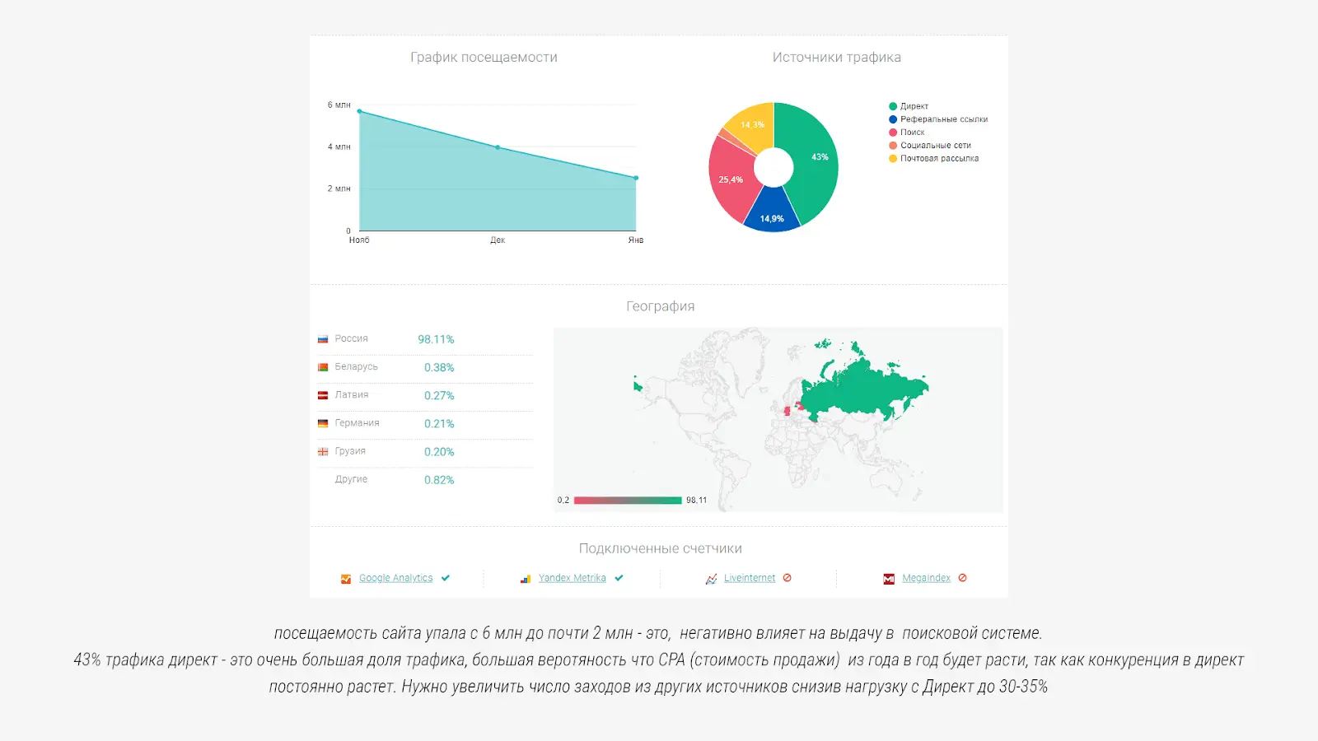The image size is (1318, 741).
Task: Click the Поиск legend label
Action: [x=913, y=133]
